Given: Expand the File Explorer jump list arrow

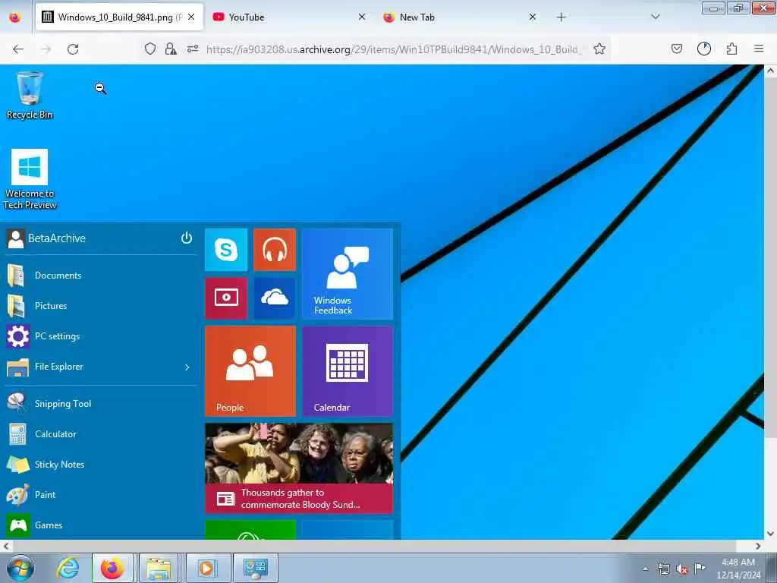Looking at the screenshot, I should (x=187, y=367).
